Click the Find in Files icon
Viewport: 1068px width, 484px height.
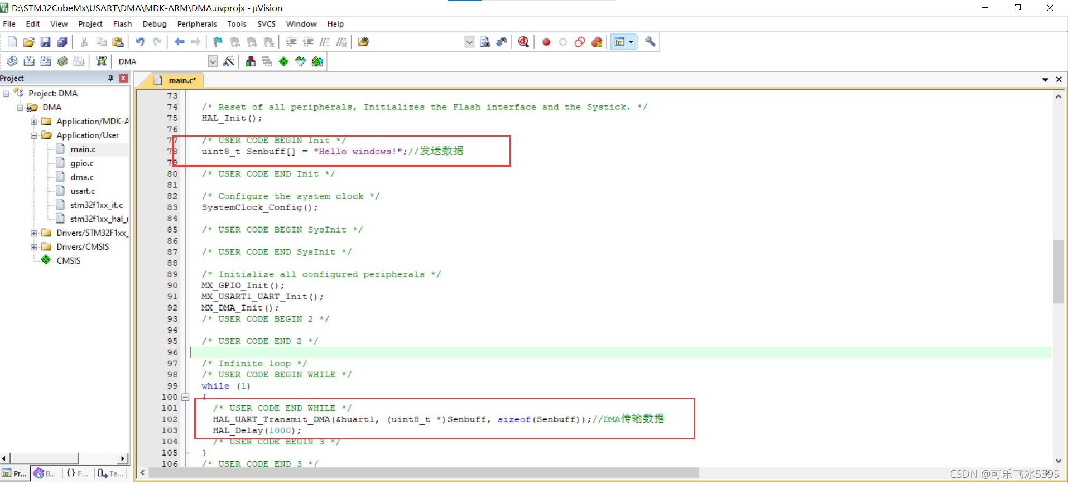[363, 42]
